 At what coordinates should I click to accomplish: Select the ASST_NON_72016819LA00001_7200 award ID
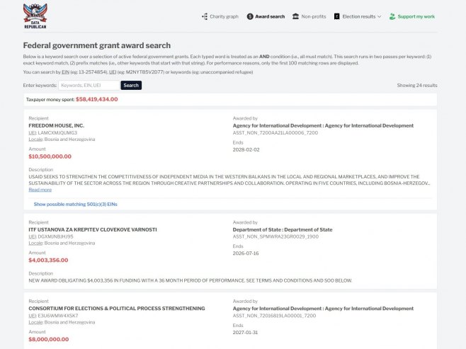point(274,316)
